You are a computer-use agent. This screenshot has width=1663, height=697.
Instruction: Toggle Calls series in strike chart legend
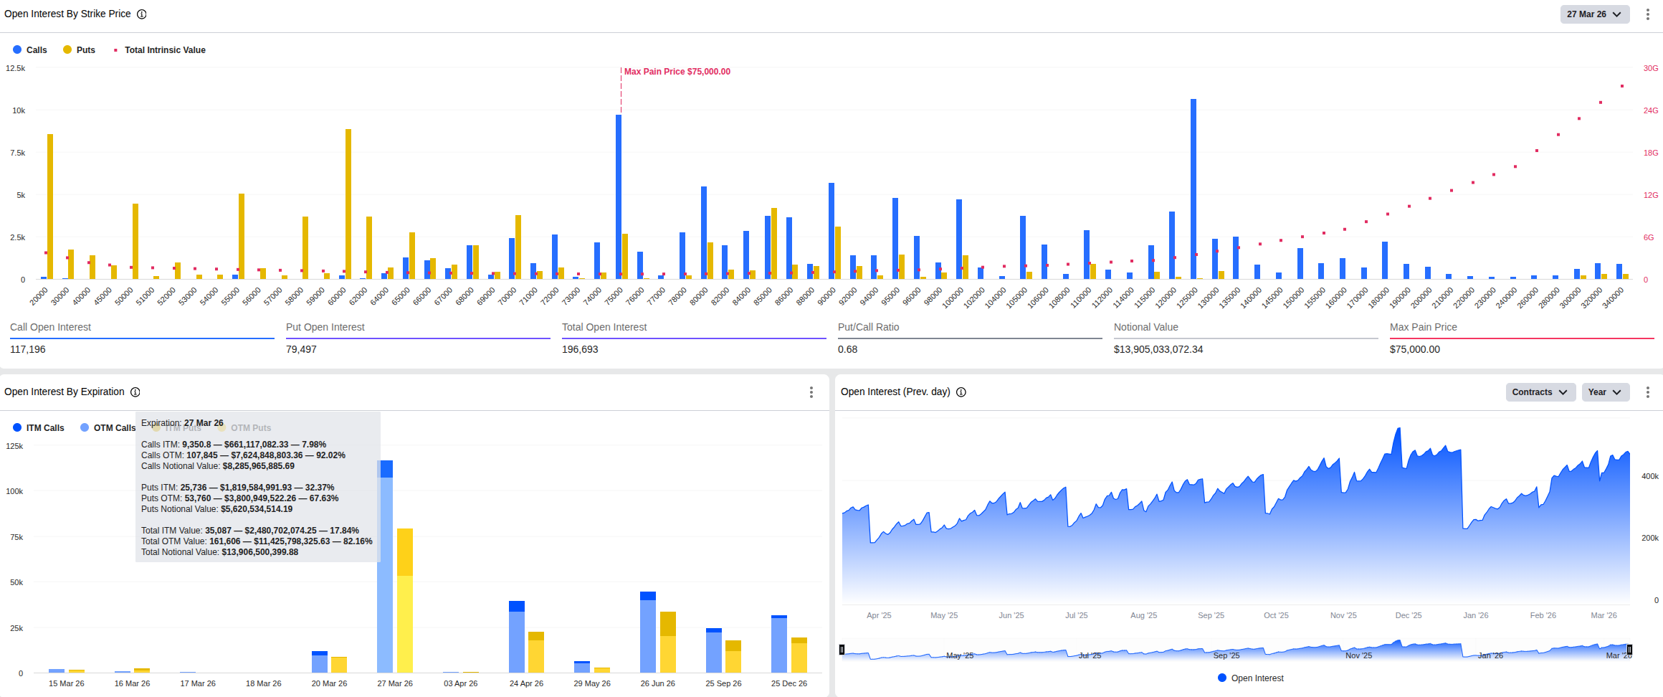point(30,50)
